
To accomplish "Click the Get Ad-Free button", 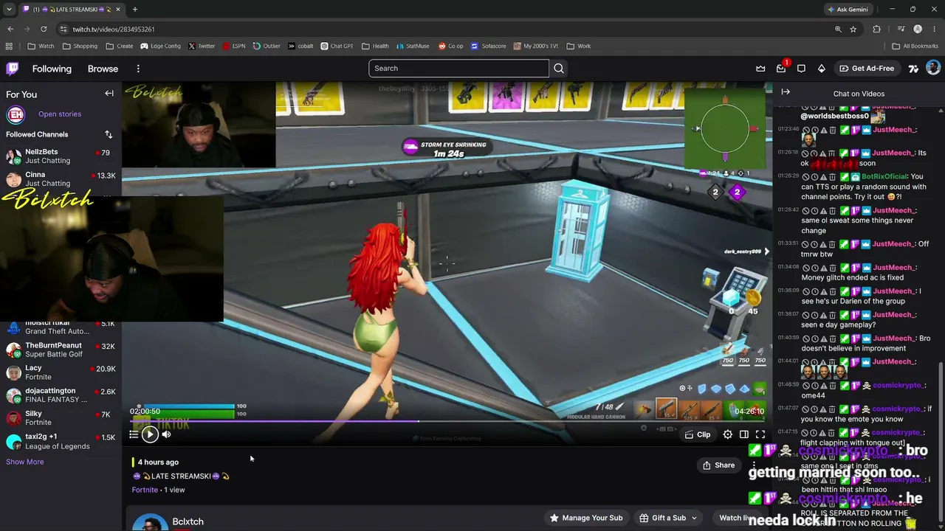I will click(x=867, y=69).
